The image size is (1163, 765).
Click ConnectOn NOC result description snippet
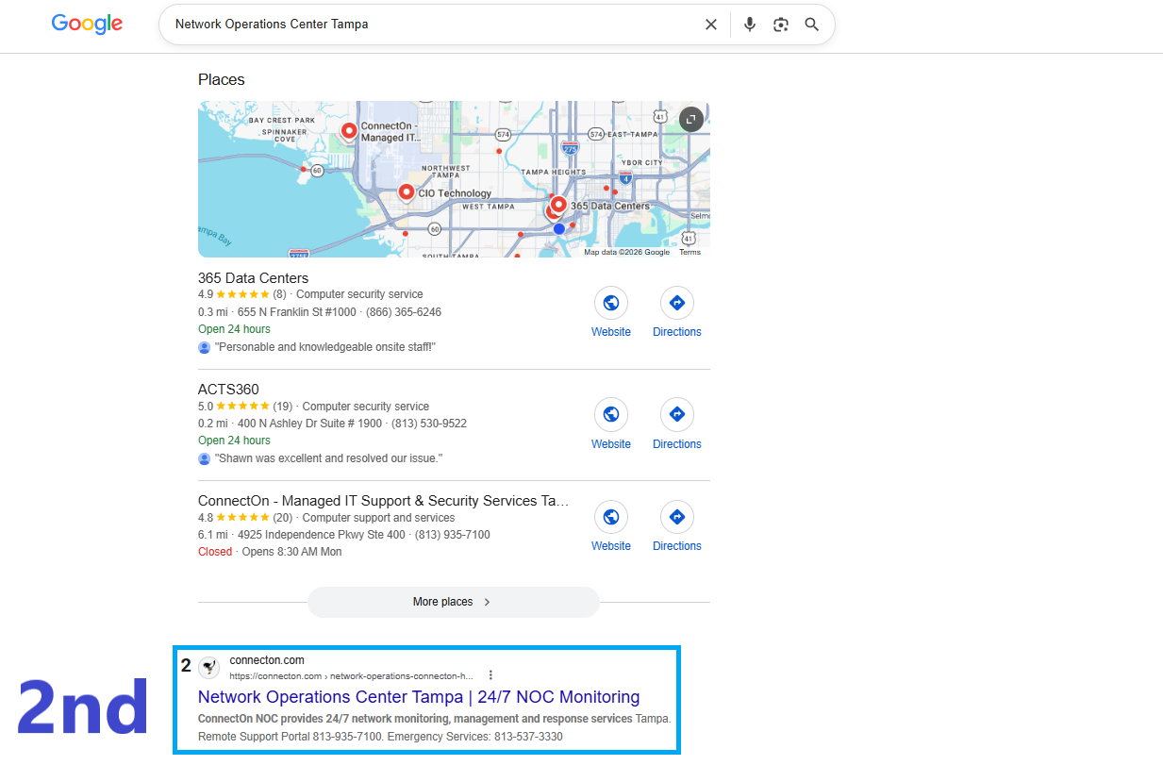tap(434, 727)
